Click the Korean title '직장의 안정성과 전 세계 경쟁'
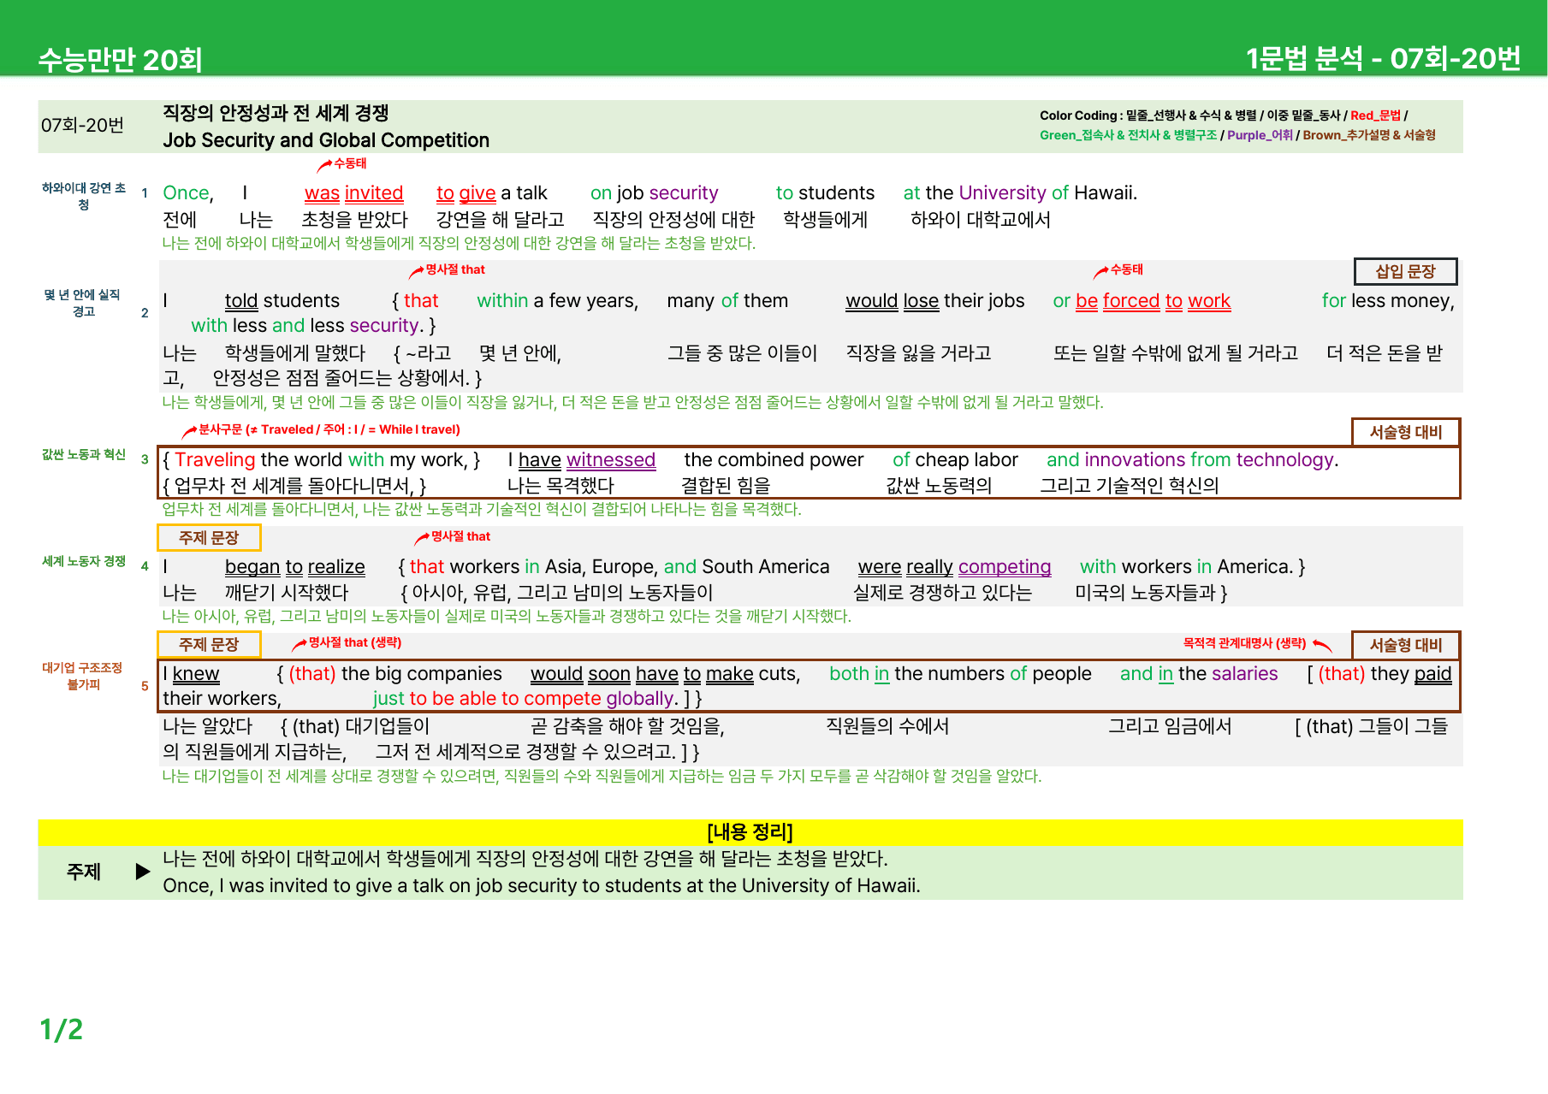Viewport: 1548px width, 1094px height. pyautogui.click(x=276, y=113)
